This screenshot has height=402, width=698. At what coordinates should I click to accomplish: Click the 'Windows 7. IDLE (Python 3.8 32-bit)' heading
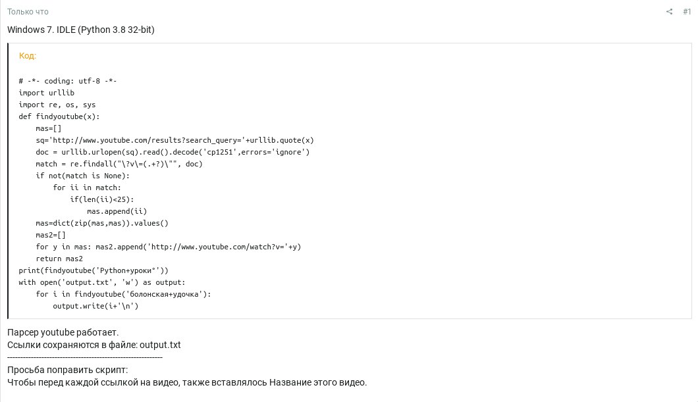tap(80, 30)
